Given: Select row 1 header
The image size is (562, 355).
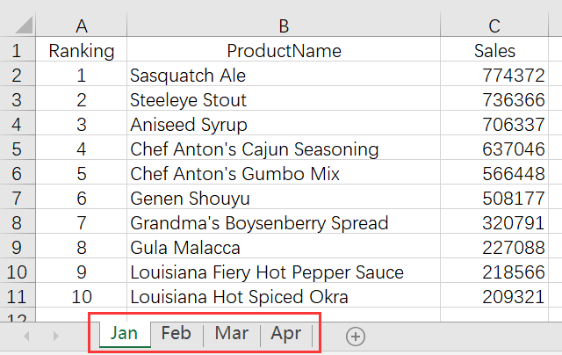Looking at the screenshot, I should 18,51.
